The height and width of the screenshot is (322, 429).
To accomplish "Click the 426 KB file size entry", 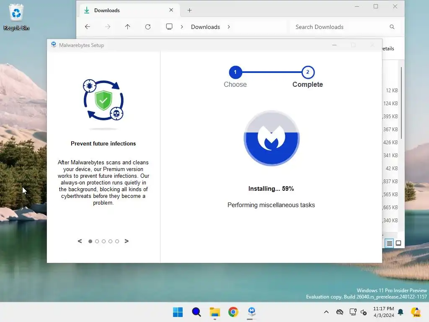I will coord(390,143).
